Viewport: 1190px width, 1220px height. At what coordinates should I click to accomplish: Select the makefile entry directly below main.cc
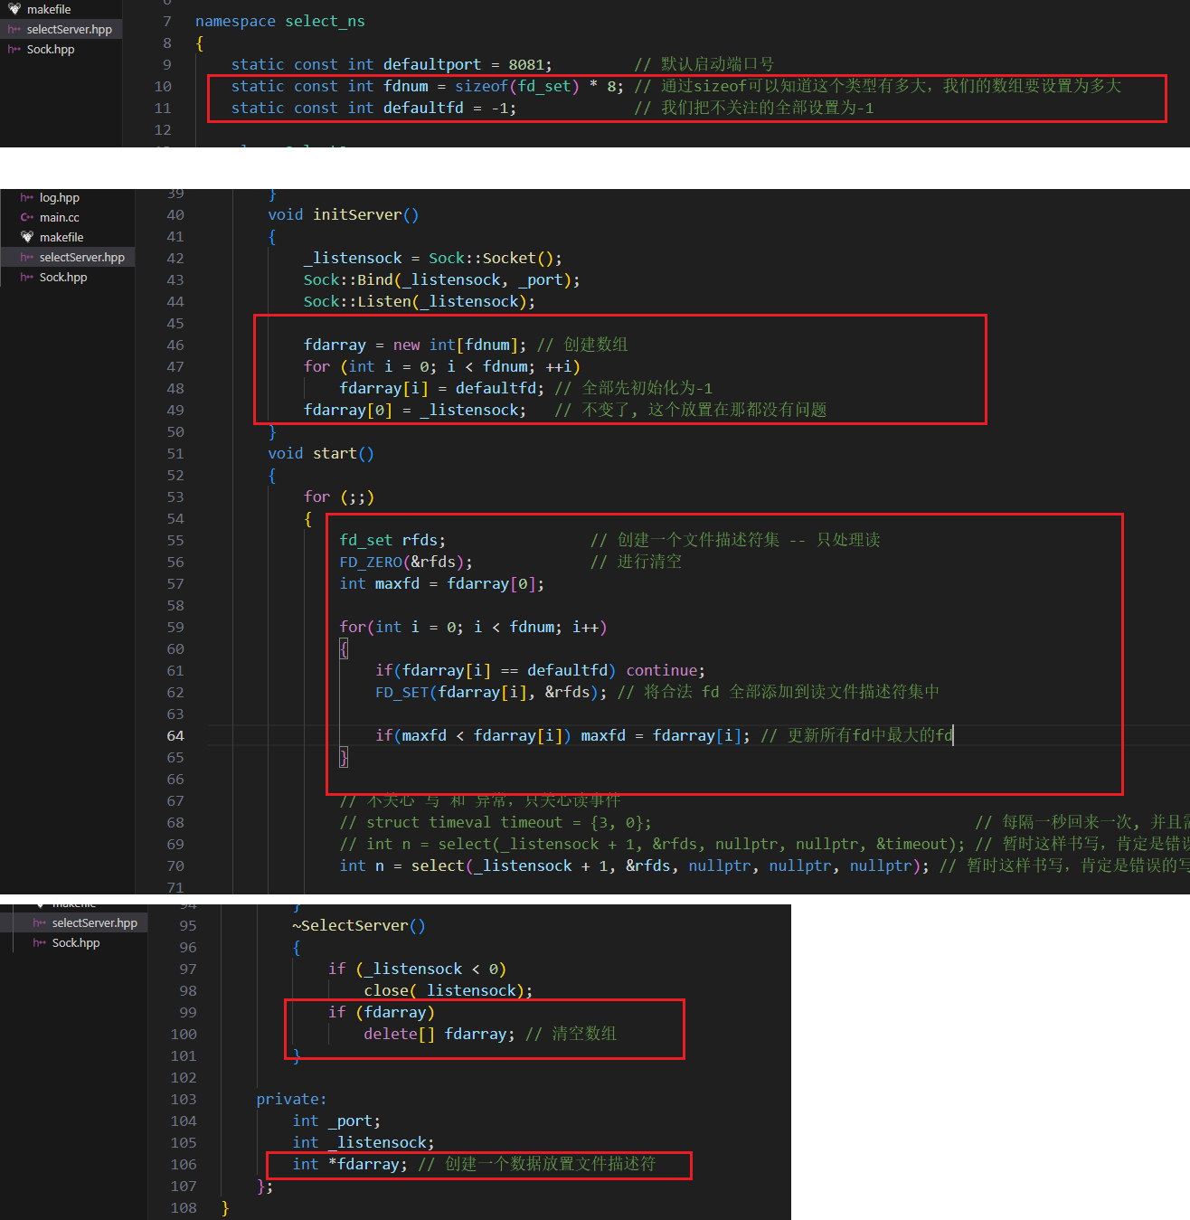click(61, 237)
